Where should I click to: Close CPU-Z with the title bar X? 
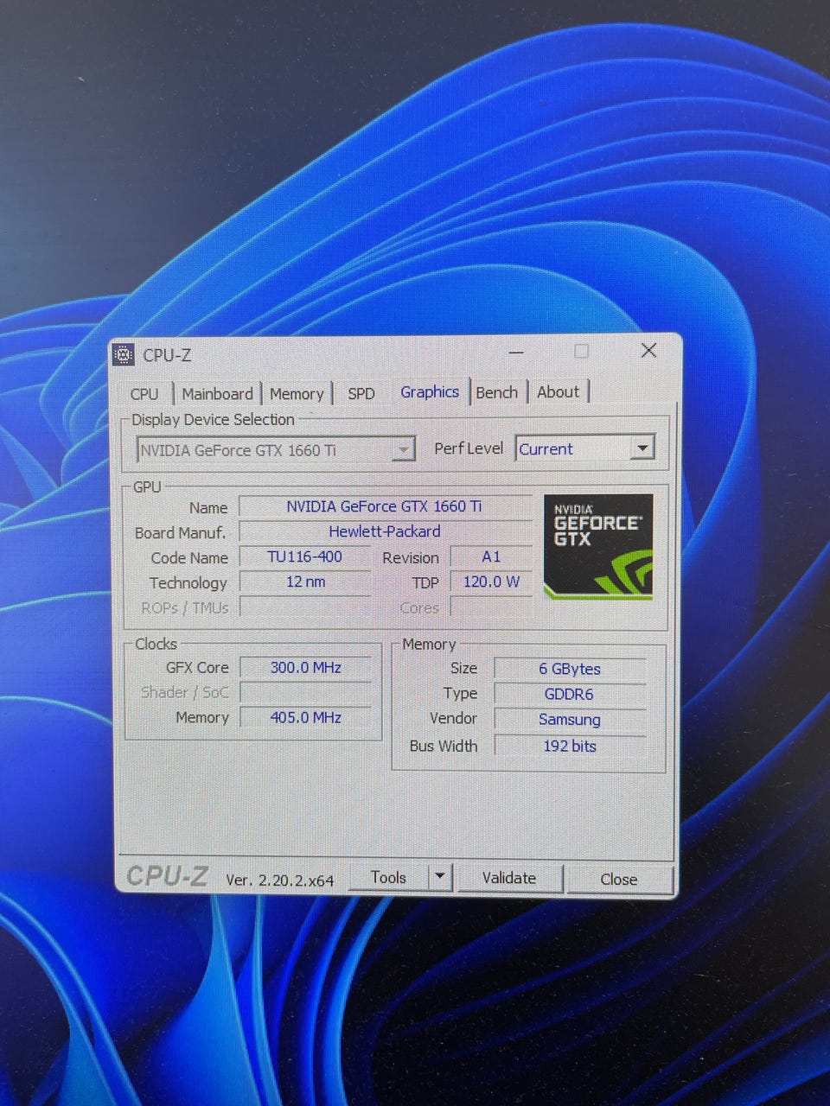(648, 350)
